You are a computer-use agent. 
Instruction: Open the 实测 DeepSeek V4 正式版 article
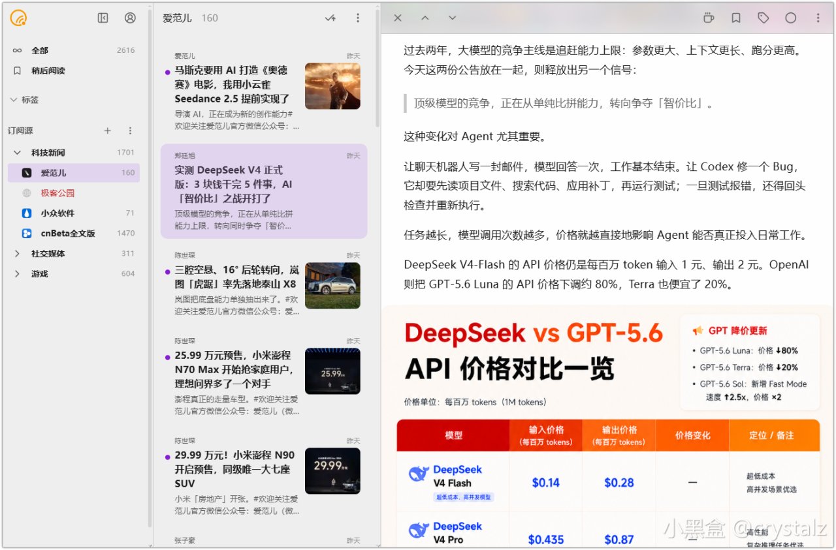click(x=264, y=191)
